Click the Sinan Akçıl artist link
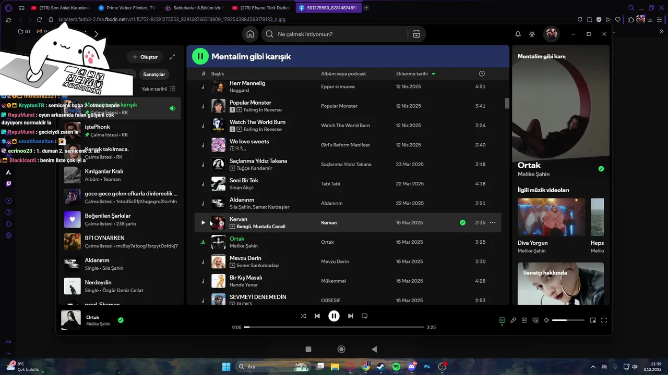The height and width of the screenshot is (375, 668). pos(241,187)
